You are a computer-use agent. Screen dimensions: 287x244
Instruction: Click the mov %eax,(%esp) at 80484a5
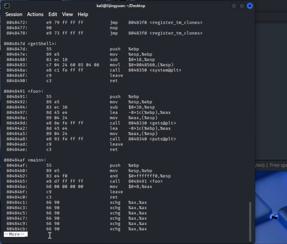coord(134,134)
